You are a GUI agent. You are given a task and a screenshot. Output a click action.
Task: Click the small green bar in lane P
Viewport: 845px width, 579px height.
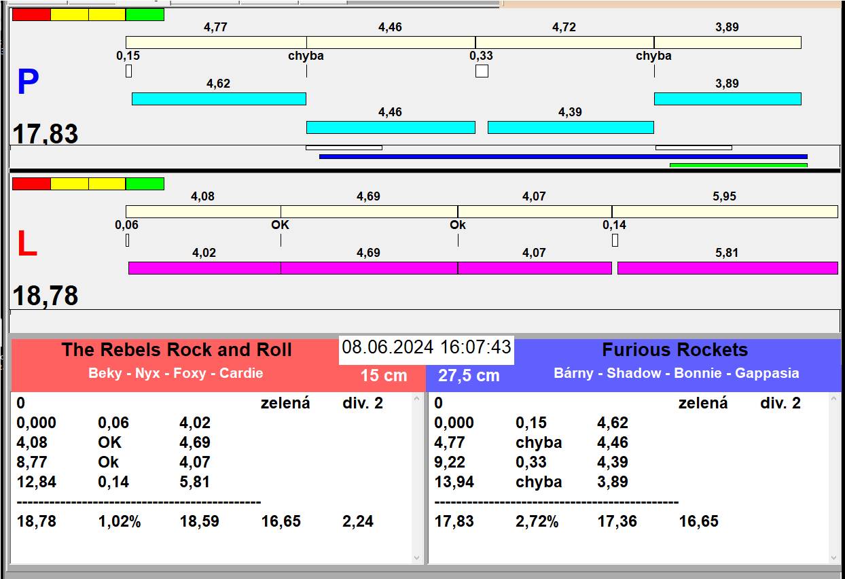[x=738, y=165]
